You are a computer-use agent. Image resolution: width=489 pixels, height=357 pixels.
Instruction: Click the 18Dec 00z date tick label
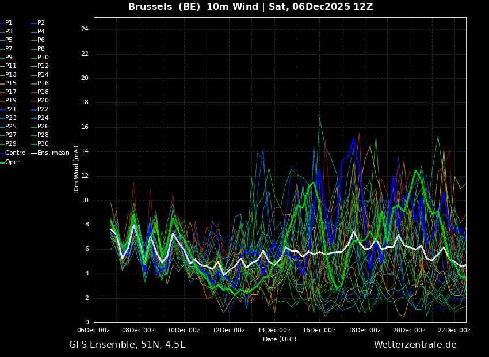click(364, 331)
